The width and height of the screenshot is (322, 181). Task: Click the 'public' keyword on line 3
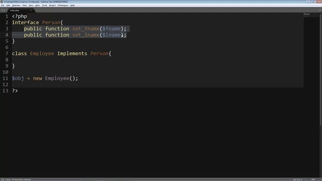(x=33, y=29)
